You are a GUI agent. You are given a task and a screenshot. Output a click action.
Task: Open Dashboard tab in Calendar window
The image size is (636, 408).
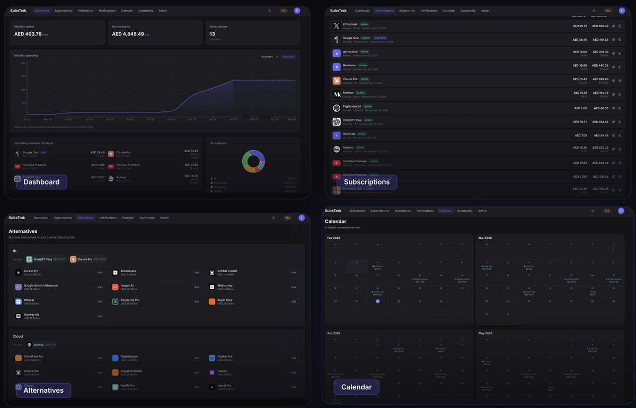pyautogui.click(x=357, y=211)
